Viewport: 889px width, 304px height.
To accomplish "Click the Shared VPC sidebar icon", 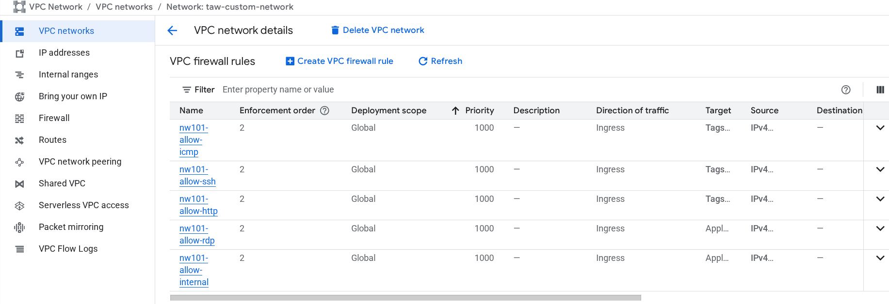I will [19, 184].
